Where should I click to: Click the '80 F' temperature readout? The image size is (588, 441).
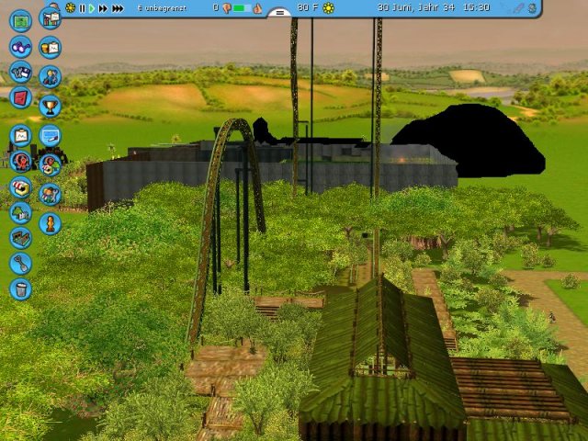pos(308,7)
